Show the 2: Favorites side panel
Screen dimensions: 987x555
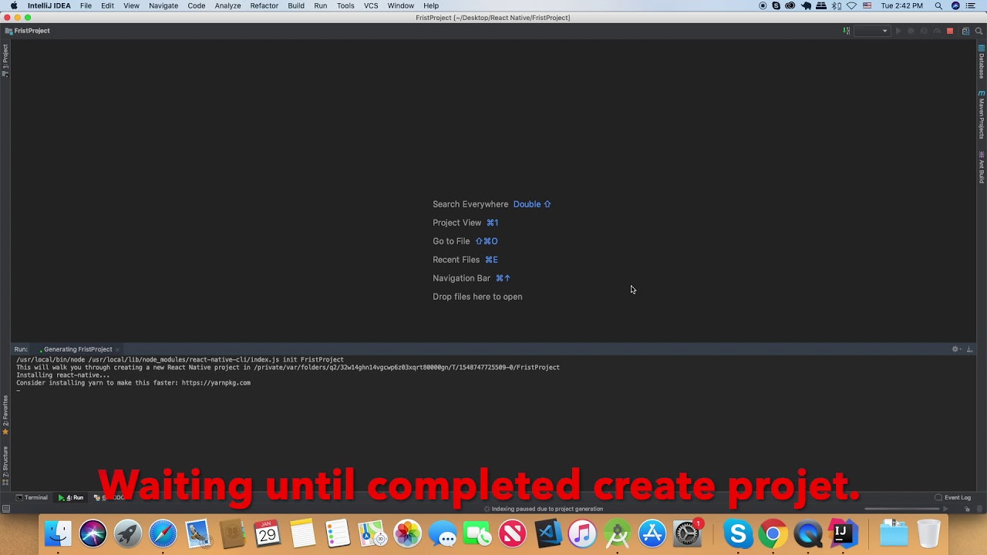coord(5,416)
